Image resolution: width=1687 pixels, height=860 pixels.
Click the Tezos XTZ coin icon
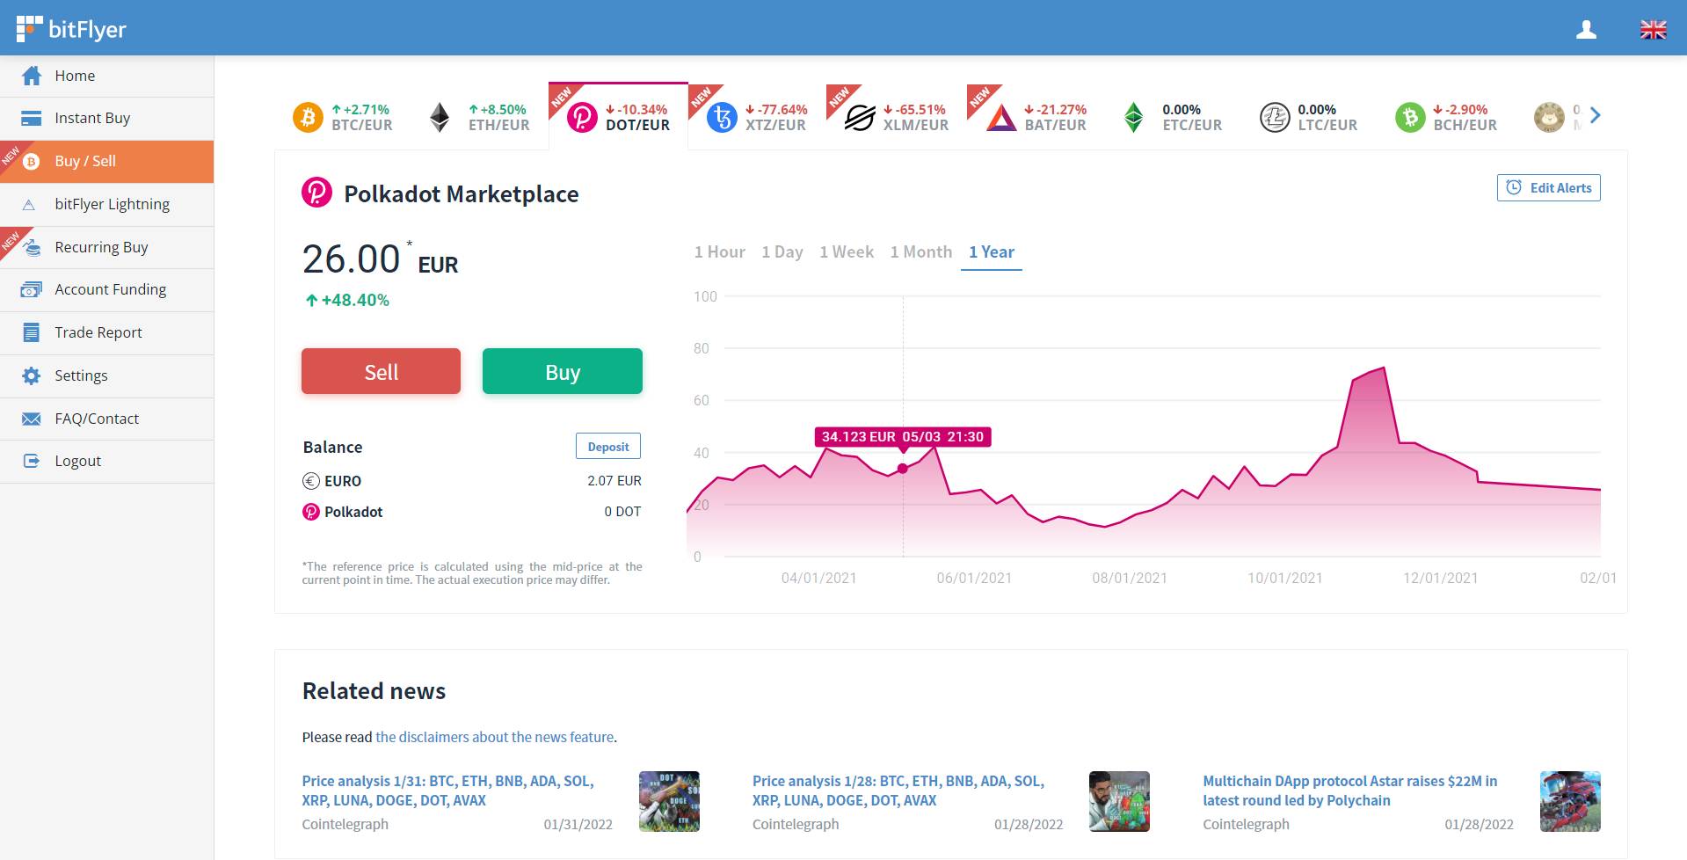pos(723,117)
